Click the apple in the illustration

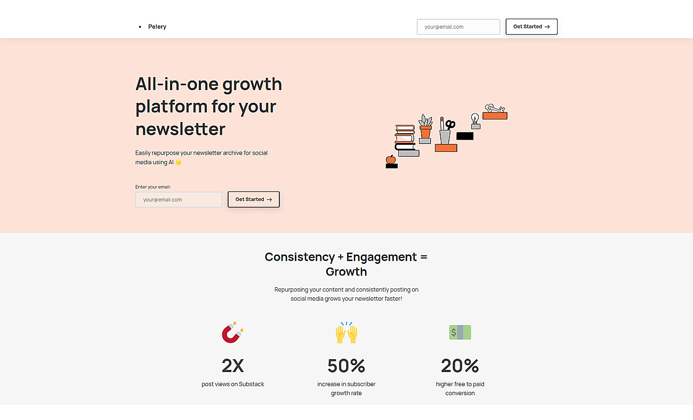coord(391,159)
